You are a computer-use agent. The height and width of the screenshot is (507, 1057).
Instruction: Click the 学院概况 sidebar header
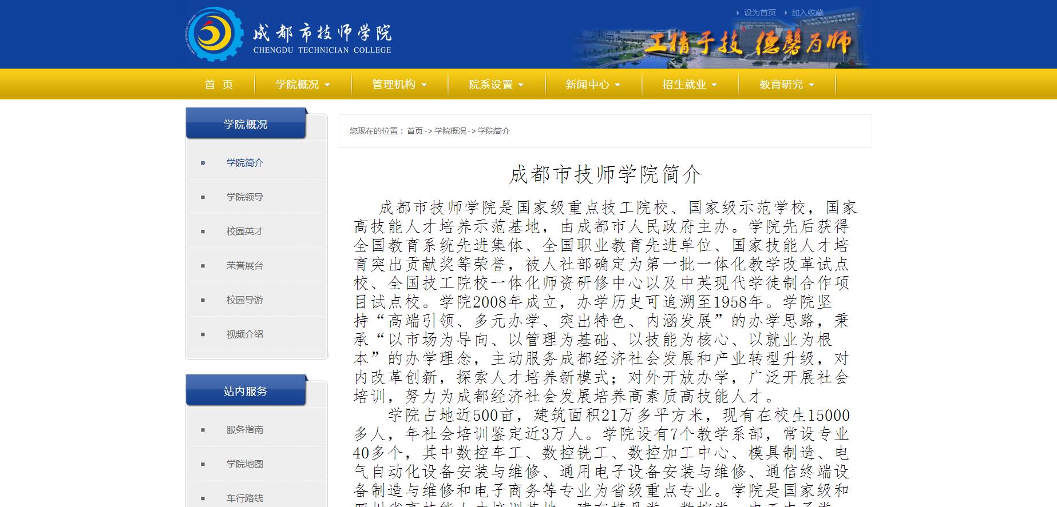click(x=246, y=124)
